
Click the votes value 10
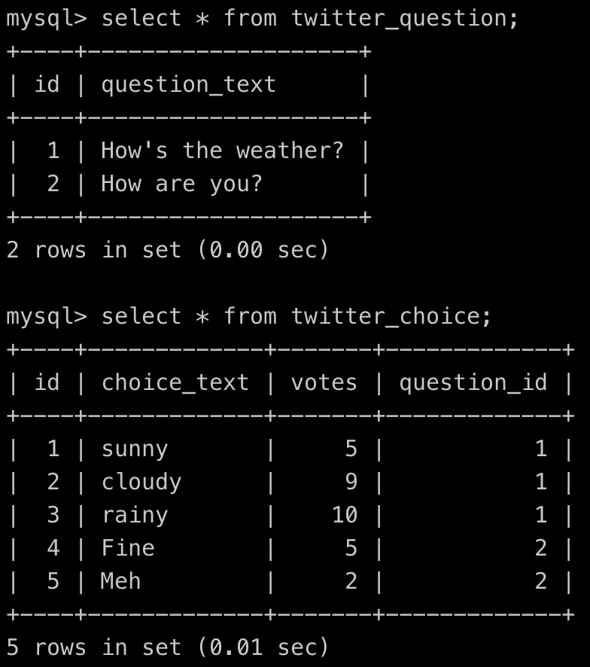(344, 515)
